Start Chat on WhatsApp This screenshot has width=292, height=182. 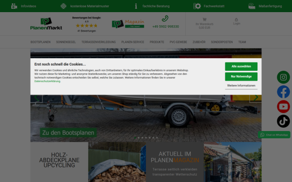point(274,135)
